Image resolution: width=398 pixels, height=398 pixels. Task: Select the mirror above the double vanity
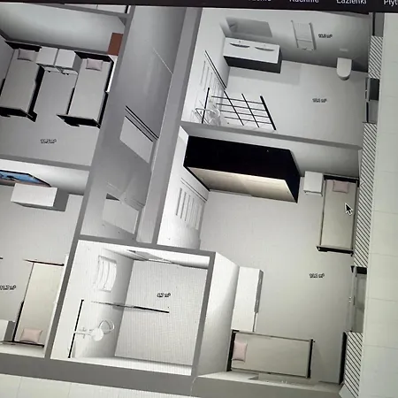pos(249,27)
